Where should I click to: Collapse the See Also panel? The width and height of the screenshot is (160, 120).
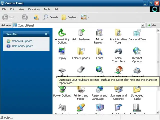46,34
